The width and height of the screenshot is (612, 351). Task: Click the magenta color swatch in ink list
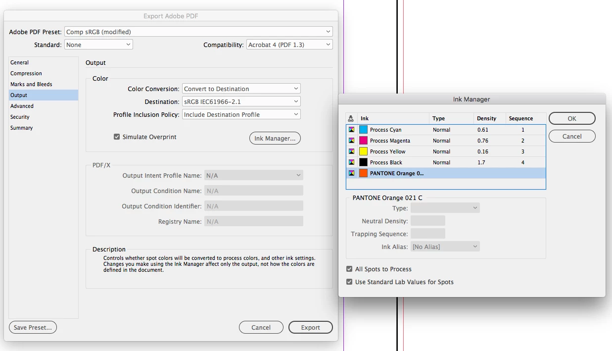click(364, 141)
